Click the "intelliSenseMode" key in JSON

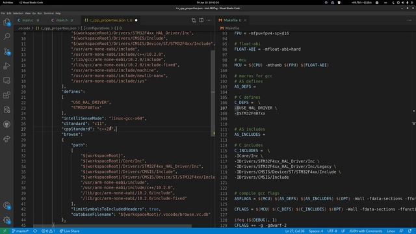(83, 118)
